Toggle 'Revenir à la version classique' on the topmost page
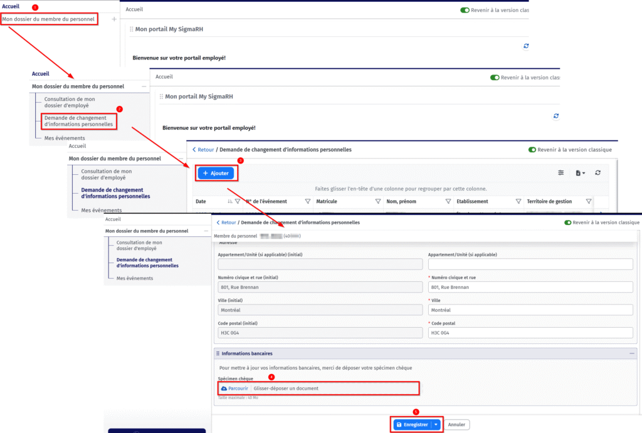The width and height of the screenshot is (642, 433). point(465,10)
